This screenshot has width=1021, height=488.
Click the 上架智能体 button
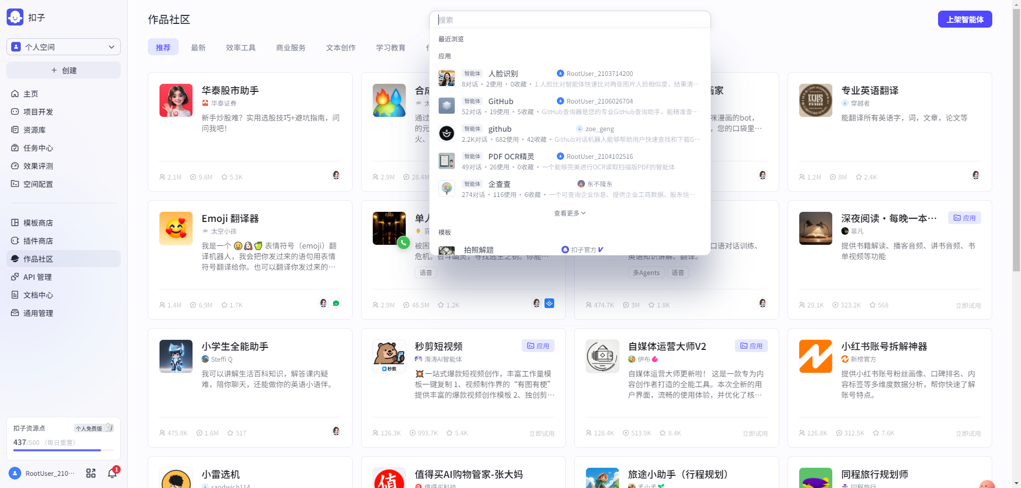(965, 19)
